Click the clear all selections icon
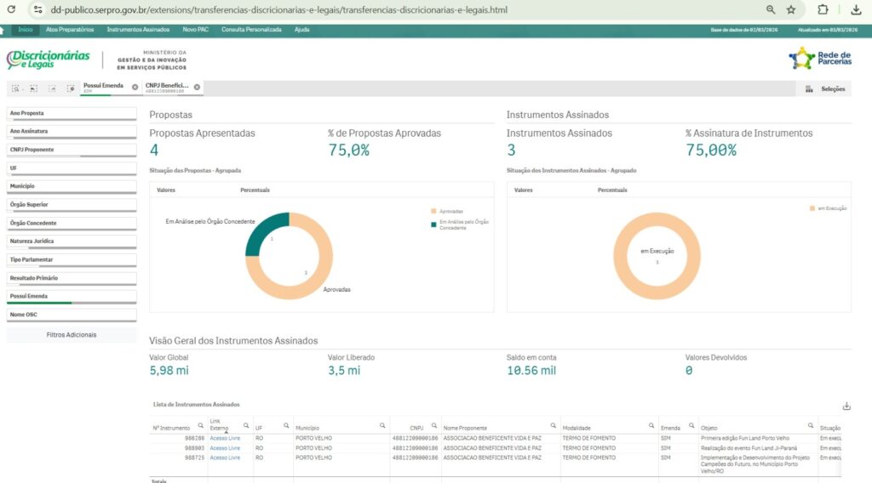 71,88
